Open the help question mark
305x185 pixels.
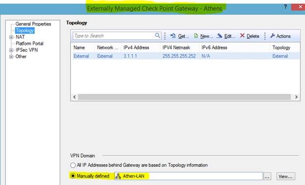285,7
